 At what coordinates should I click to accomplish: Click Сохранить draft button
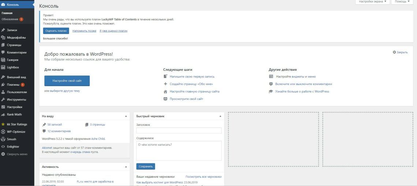(146, 166)
